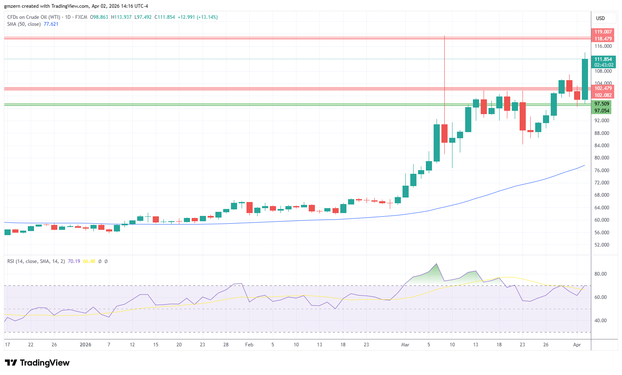Click the 02:43:02 countdown label

604,65
